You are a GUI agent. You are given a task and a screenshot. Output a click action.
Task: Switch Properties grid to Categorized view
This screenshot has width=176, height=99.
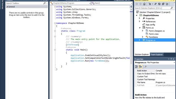pyautogui.click(x=136, y=67)
